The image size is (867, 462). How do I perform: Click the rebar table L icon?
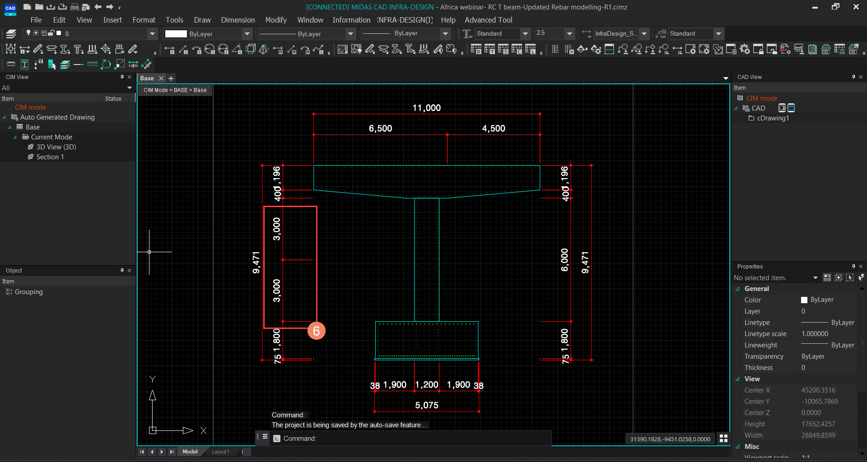point(530,49)
